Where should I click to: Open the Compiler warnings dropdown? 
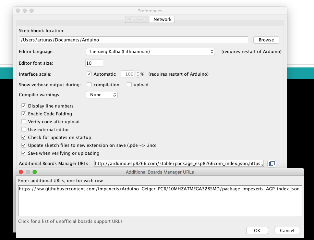101,94
